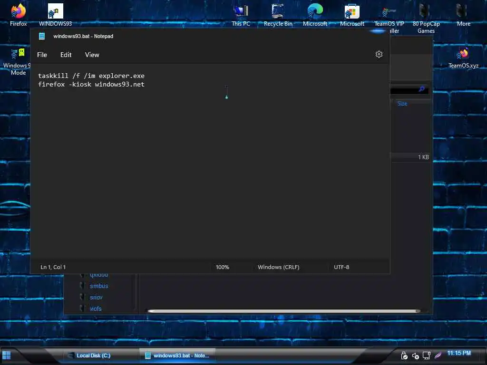Open the Firefox desktop shortcut

coord(19,14)
